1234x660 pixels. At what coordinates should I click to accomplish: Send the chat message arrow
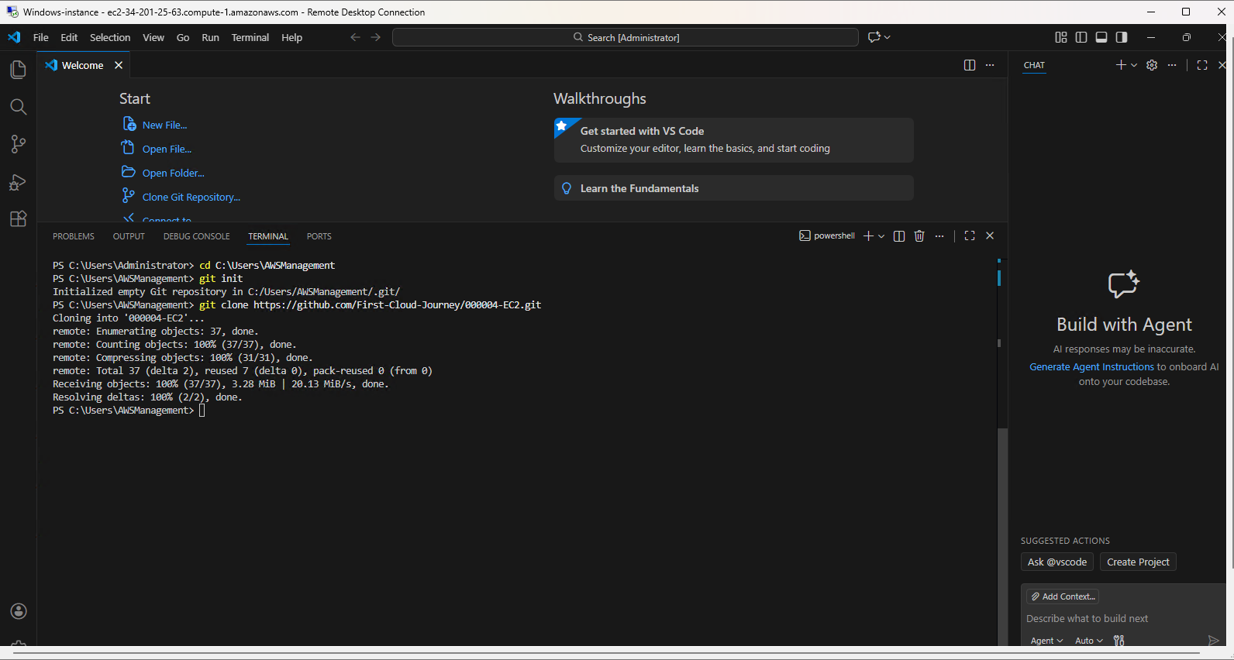pos(1213,641)
